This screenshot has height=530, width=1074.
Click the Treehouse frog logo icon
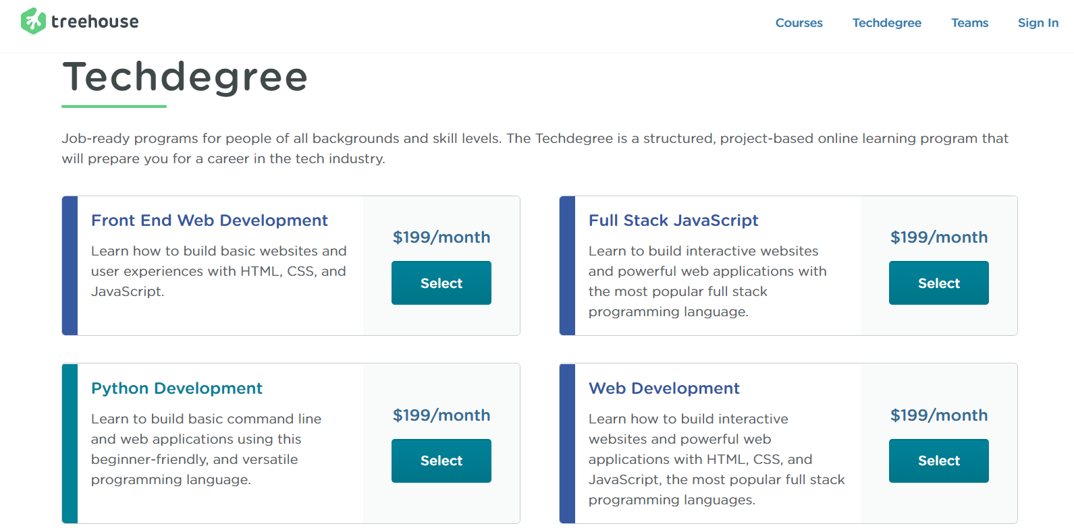(33, 22)
